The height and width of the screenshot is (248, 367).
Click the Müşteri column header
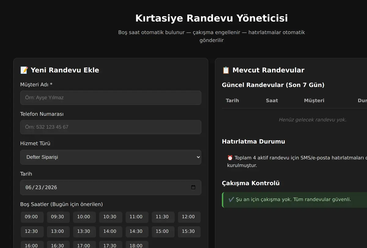314,101
